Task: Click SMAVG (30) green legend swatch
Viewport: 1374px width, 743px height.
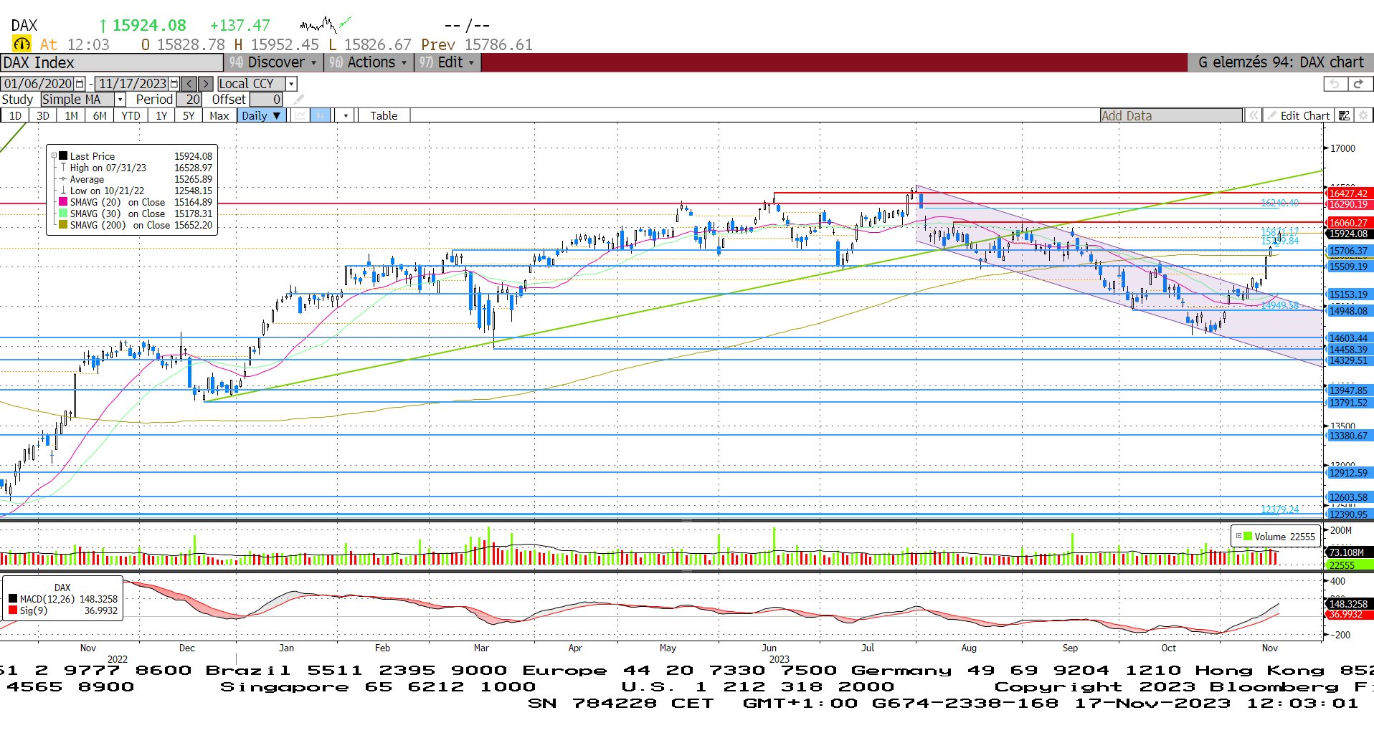Action: (x=63, y=214)
